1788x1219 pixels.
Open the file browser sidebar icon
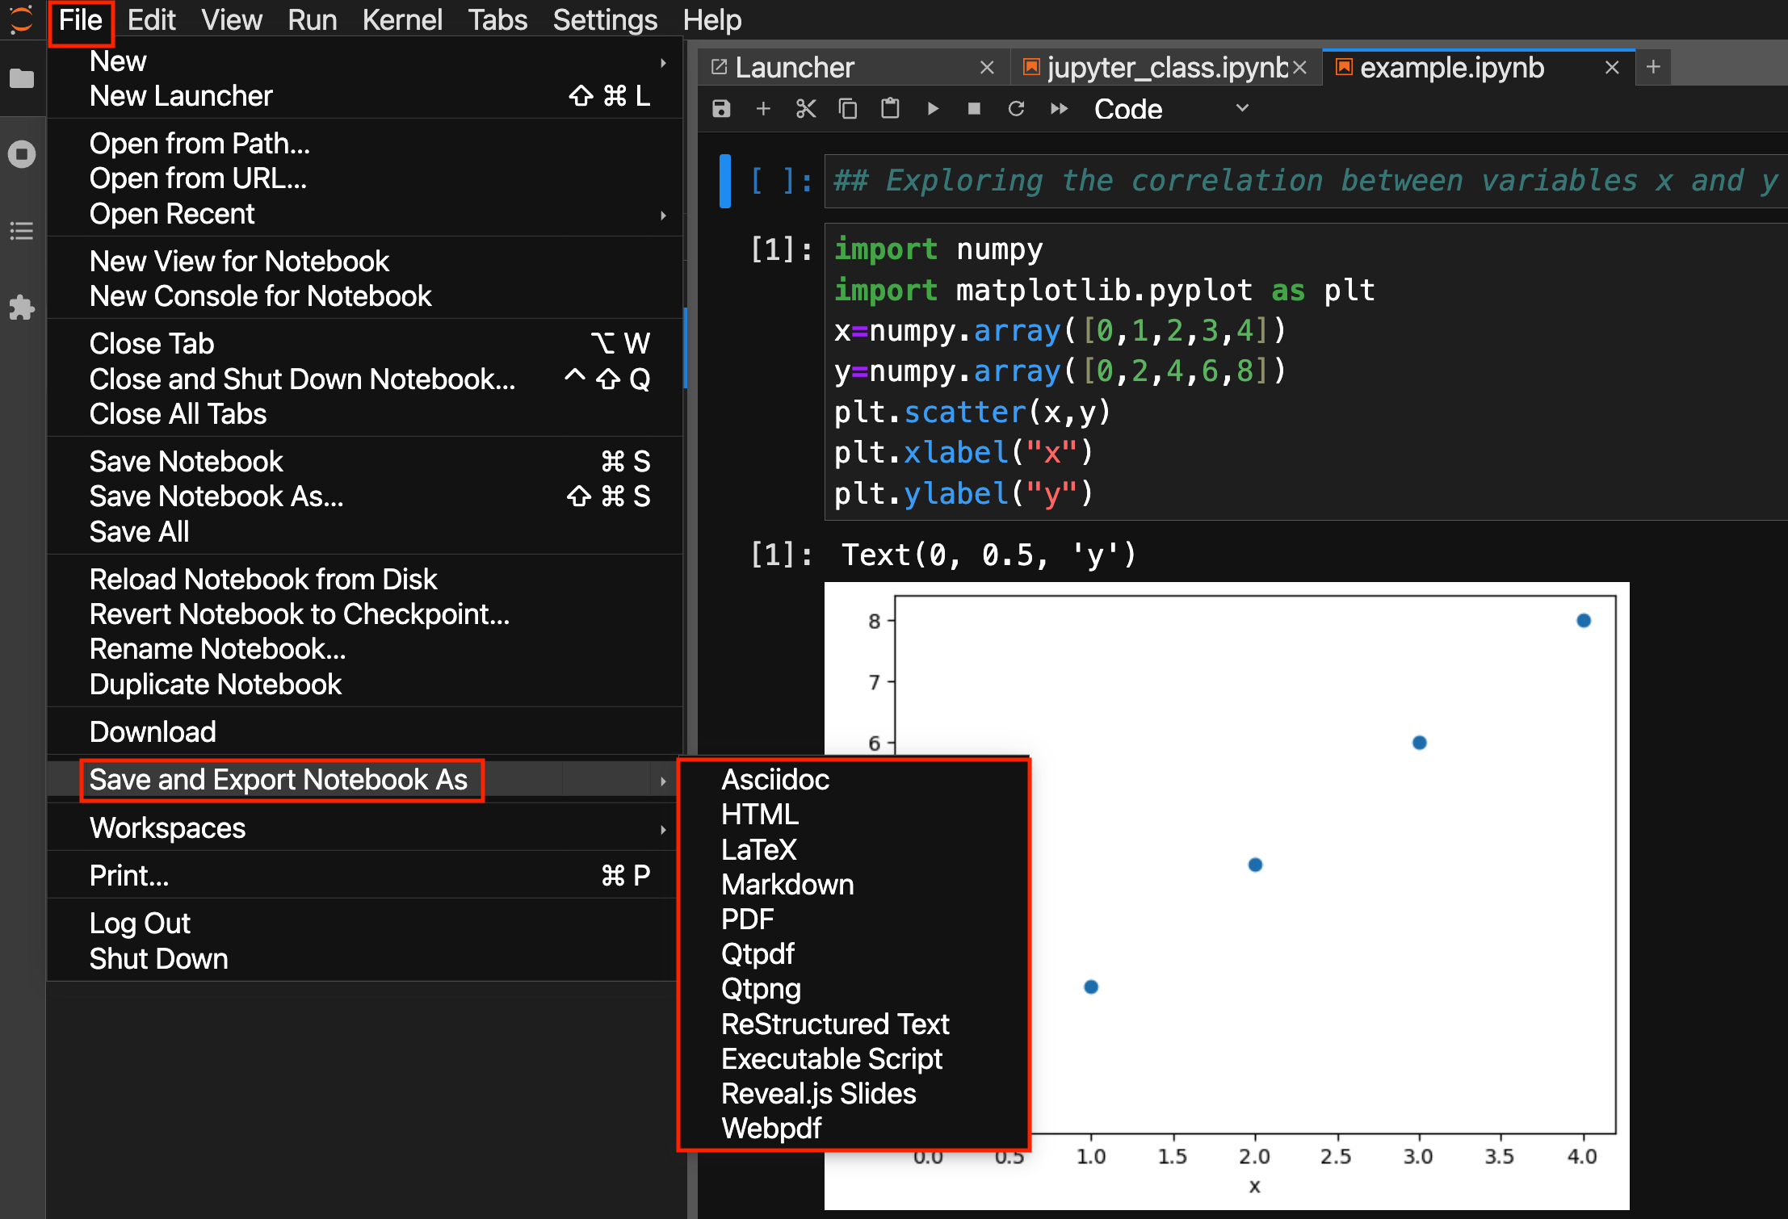[x=22, y=78]
